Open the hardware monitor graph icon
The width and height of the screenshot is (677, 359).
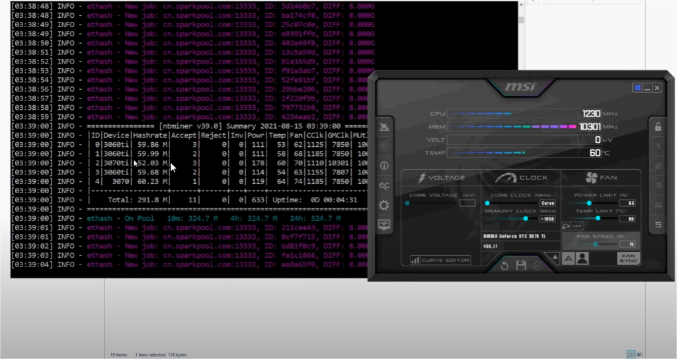pos(384,225)
